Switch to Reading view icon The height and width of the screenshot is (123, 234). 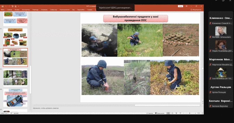pyautogui.click(x=176, y=113)
